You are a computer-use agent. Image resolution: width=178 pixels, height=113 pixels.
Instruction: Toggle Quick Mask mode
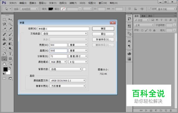[x=4, y=78]
